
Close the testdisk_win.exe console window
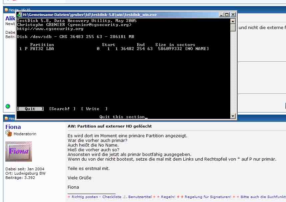(233, 15)
